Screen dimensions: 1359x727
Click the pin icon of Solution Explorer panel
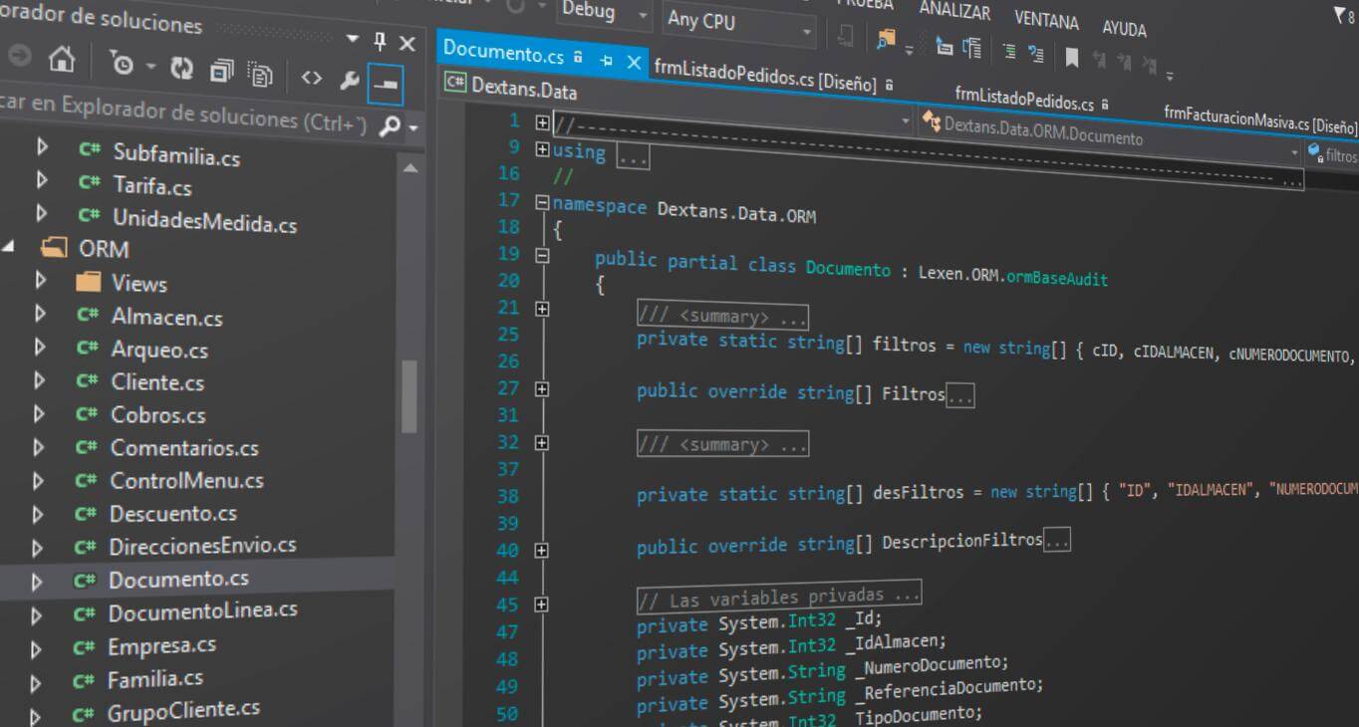point(380,41)
